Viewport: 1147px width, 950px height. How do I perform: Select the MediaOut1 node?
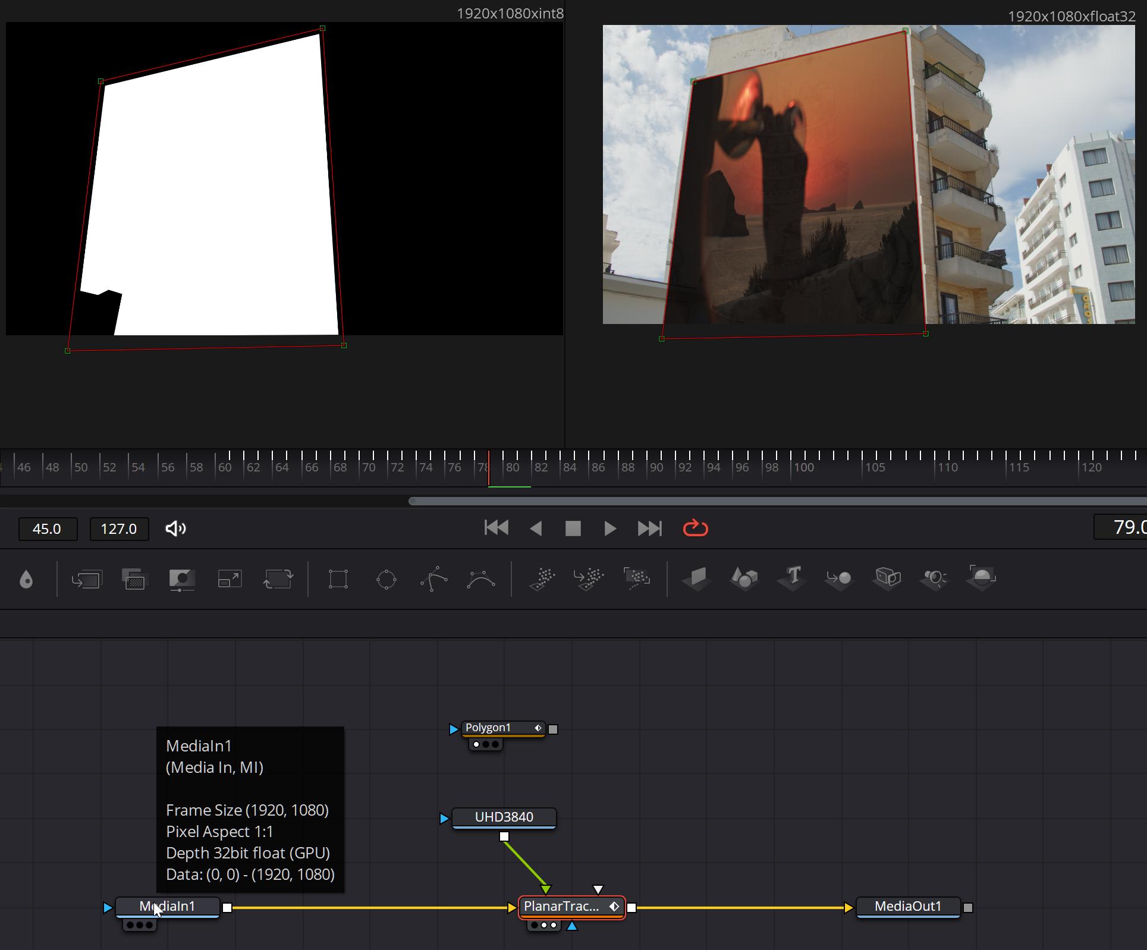click(x=908, y=907)
